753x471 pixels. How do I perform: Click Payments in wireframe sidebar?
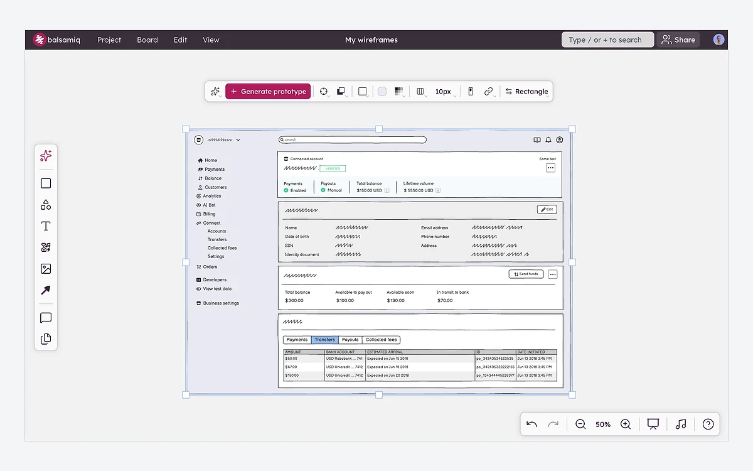(x=211, y=169)
